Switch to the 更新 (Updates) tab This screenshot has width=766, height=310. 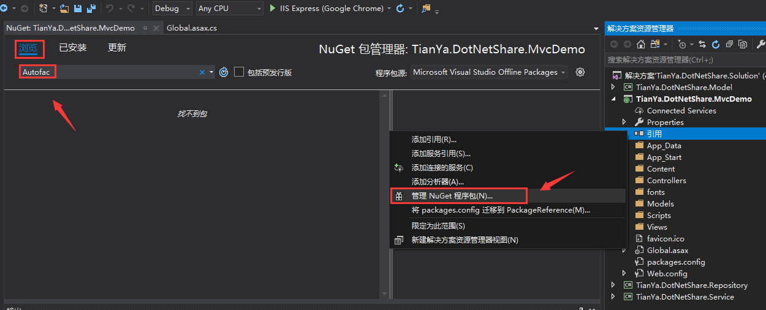click(117, 48)
